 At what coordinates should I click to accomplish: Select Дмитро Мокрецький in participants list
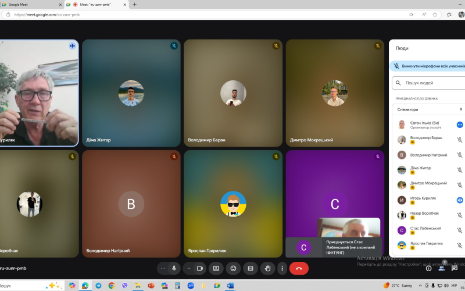click(427, 185)
